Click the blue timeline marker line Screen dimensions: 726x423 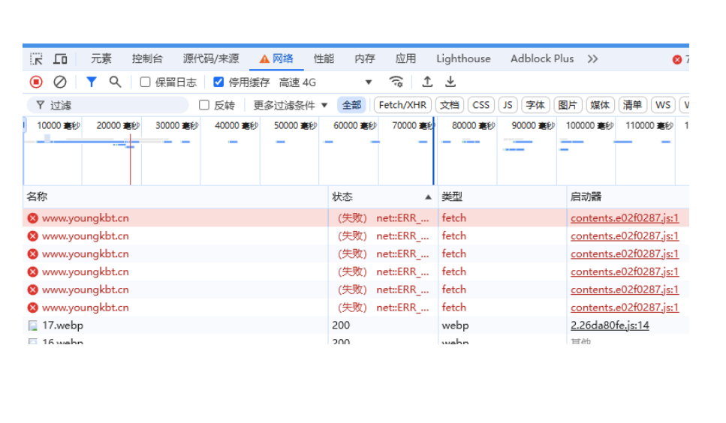tap(433, 151)
